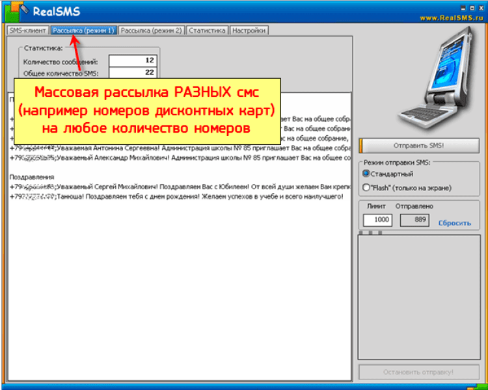Click the Сбросить link
Image resolution: width=488 pixels, height=390 pixels.
click(454, 223)
